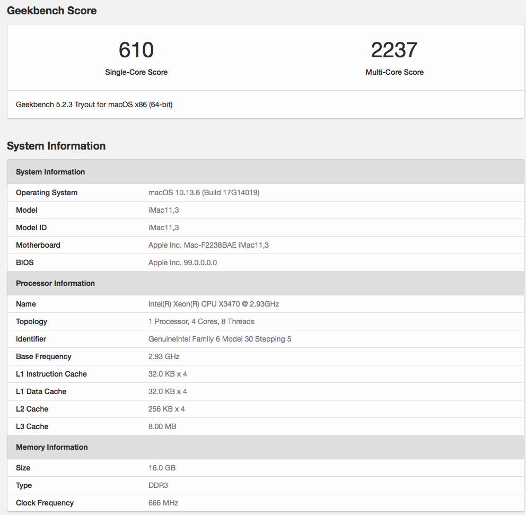Select the macOS 10.13.6 build value
Image resolution: width=526 pixels, height=515 pixels.
204,193
